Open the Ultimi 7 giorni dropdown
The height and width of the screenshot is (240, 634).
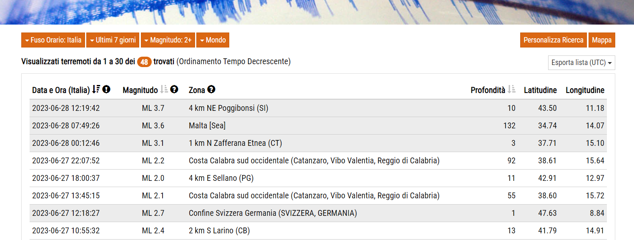tap(113, 40)
